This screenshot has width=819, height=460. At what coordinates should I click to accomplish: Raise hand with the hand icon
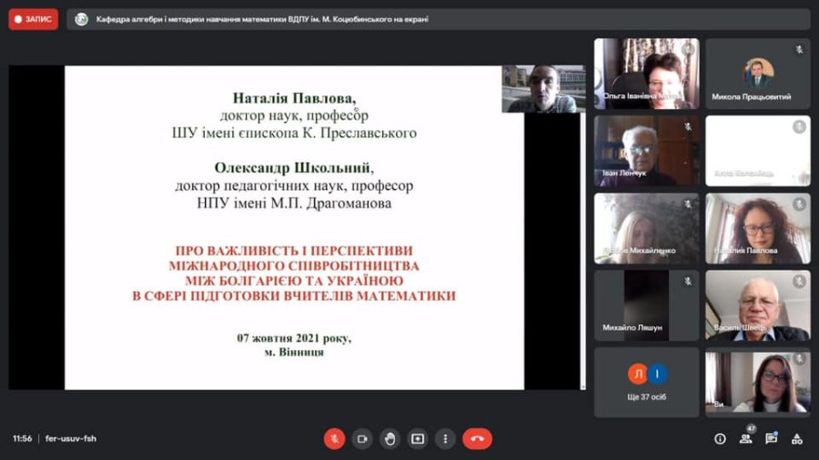tap(389, 438)
